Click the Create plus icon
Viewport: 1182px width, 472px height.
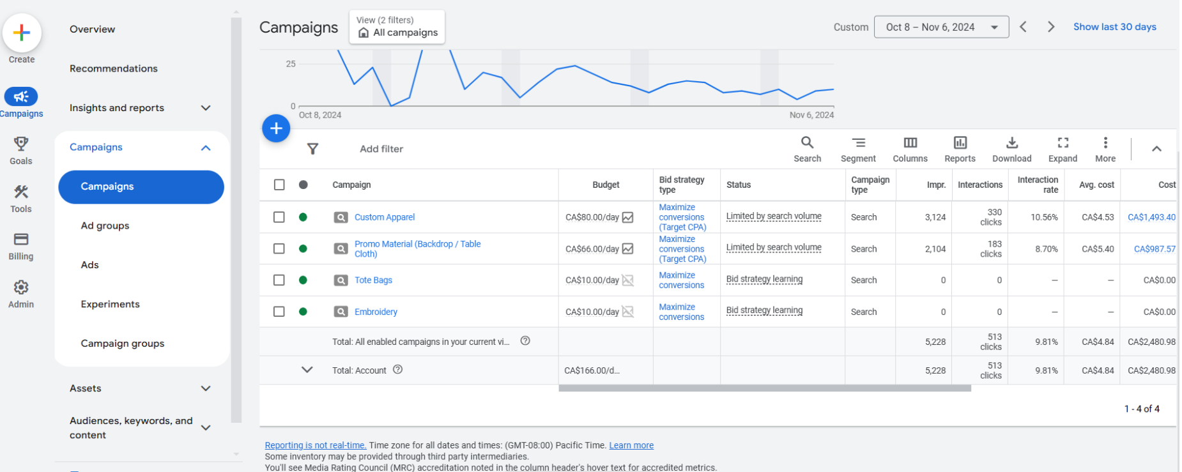pos(22,33)
